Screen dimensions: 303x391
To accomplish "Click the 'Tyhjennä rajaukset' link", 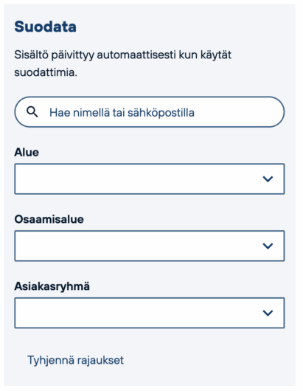I will pyautogui.click(x=75, y=360).
